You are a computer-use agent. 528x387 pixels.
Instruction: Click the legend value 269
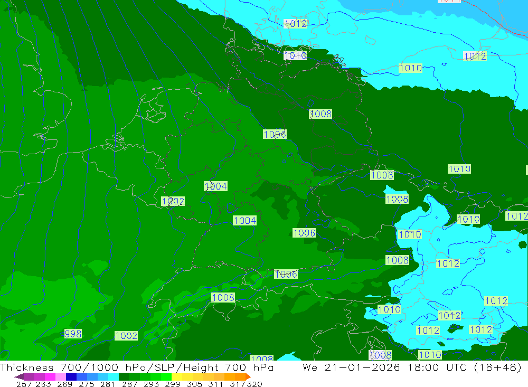coord(64,384)
